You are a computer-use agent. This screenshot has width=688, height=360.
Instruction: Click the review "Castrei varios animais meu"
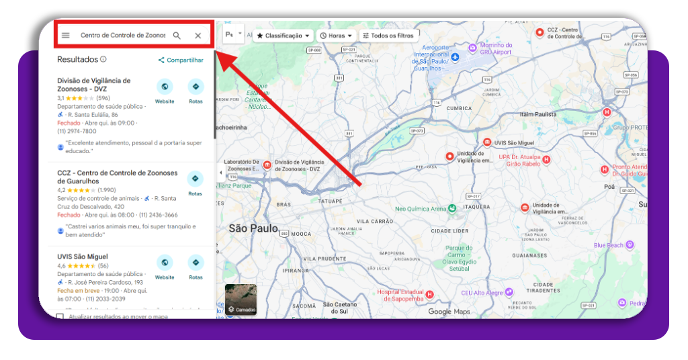130,230
